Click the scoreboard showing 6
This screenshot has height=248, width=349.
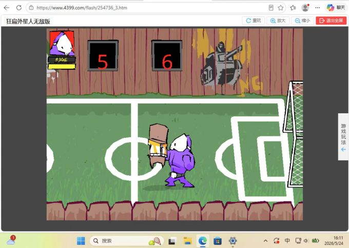[167, 55]
